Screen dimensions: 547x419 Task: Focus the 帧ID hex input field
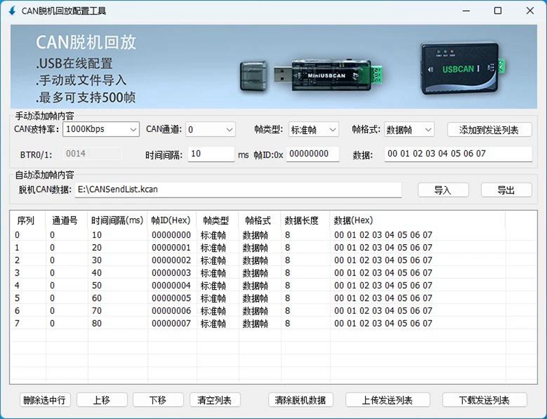[x=312, y=154]
